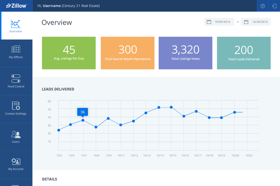Viewport: 280px width, 186px height.
Task: Click purple Total Listings Views card
Action: pos(185,53)
